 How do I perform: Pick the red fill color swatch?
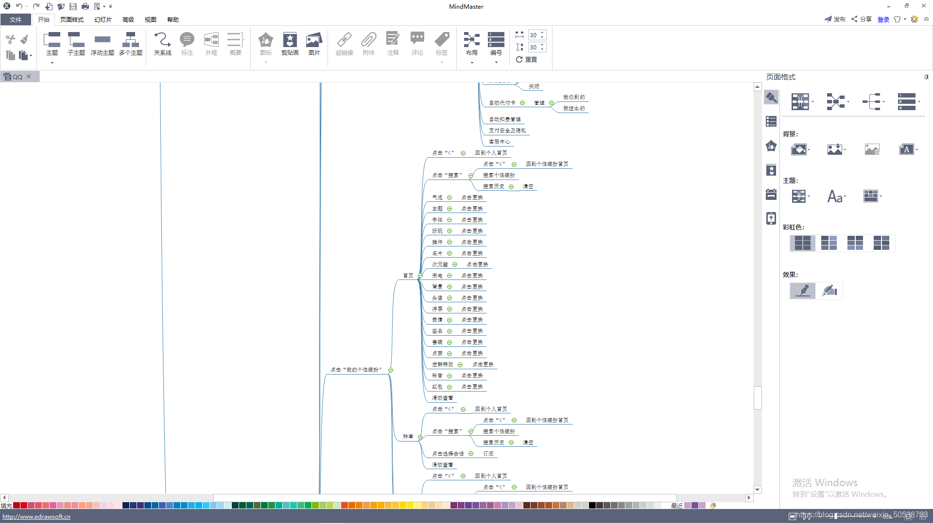(x=24, y=506)
